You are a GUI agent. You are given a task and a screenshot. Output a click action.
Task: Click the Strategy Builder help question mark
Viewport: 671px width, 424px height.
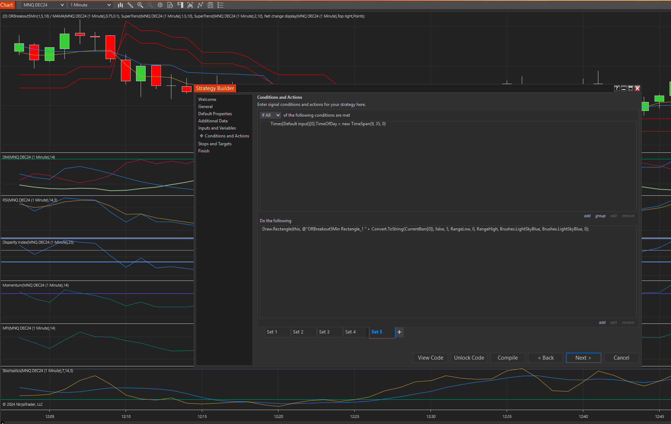tap(617, 88)
